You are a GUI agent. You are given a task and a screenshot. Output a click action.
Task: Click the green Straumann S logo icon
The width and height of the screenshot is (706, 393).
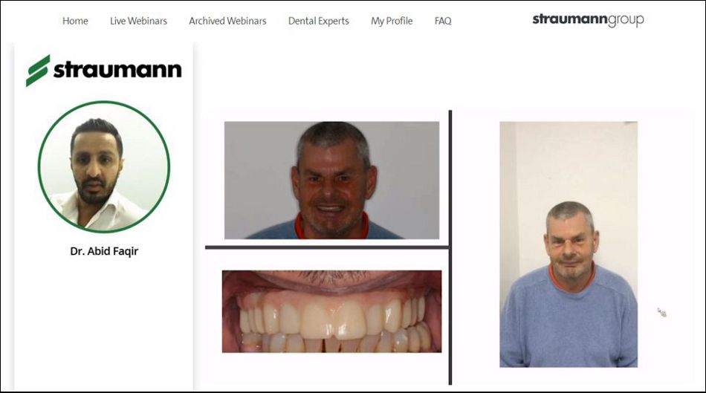click(x=38, y=71)
